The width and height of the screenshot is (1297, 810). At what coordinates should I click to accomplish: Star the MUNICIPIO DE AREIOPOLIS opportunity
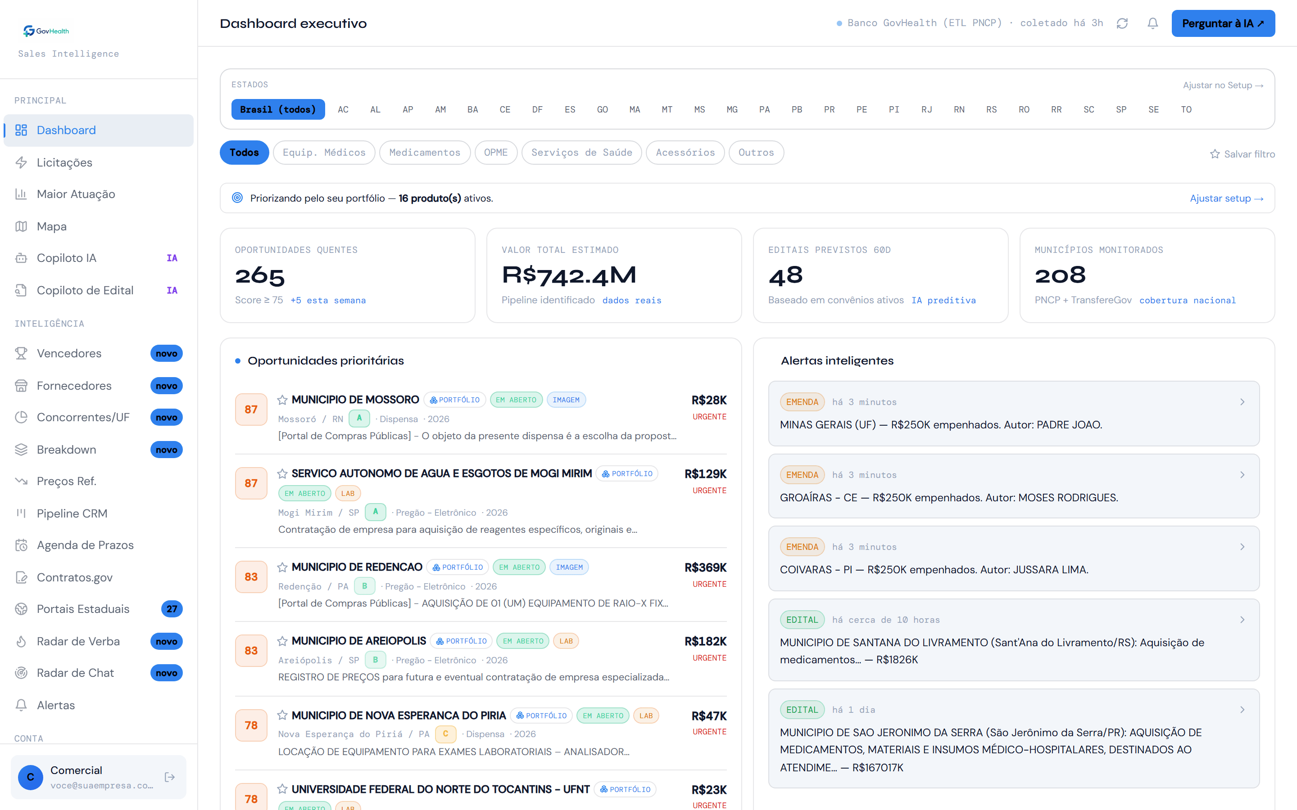coord(282,641)
